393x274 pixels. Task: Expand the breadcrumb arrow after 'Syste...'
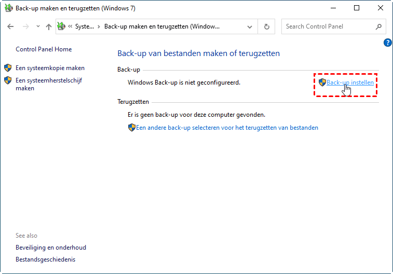(x=99, y=26)
